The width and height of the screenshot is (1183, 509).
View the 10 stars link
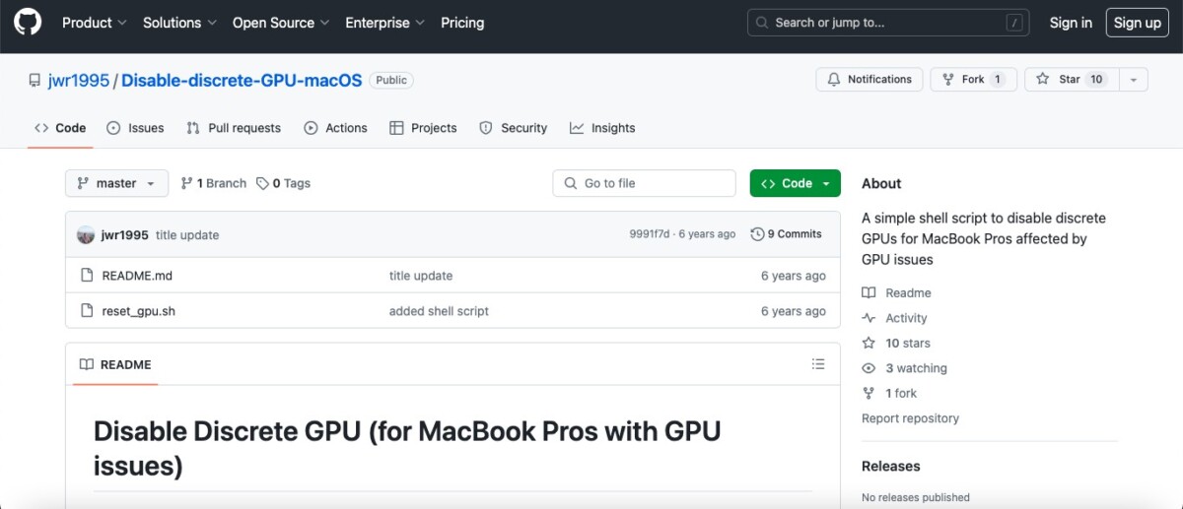(895, 344)
